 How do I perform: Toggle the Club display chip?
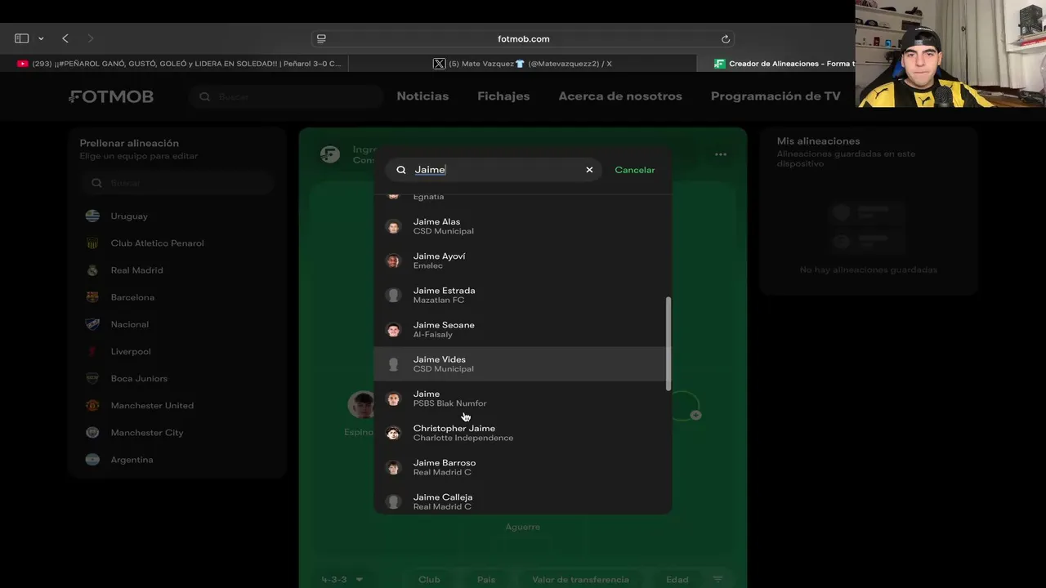coord(429,580)
